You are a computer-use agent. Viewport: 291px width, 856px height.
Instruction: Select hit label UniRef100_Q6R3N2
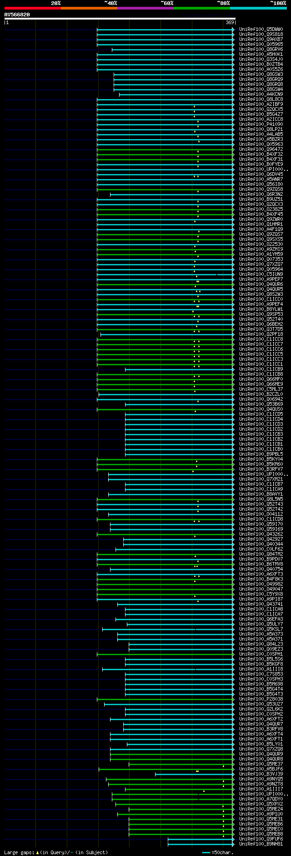point(261,194)
